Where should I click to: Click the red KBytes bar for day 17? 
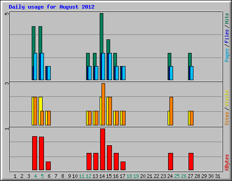(x=123, y=166)
